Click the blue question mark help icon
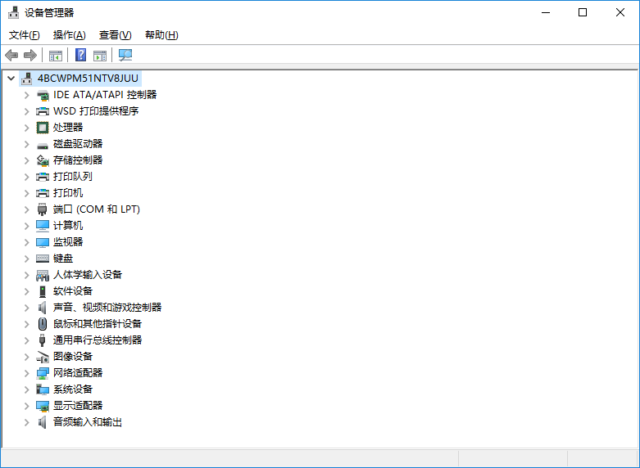The image size is (640, 468). click(80, 55)
